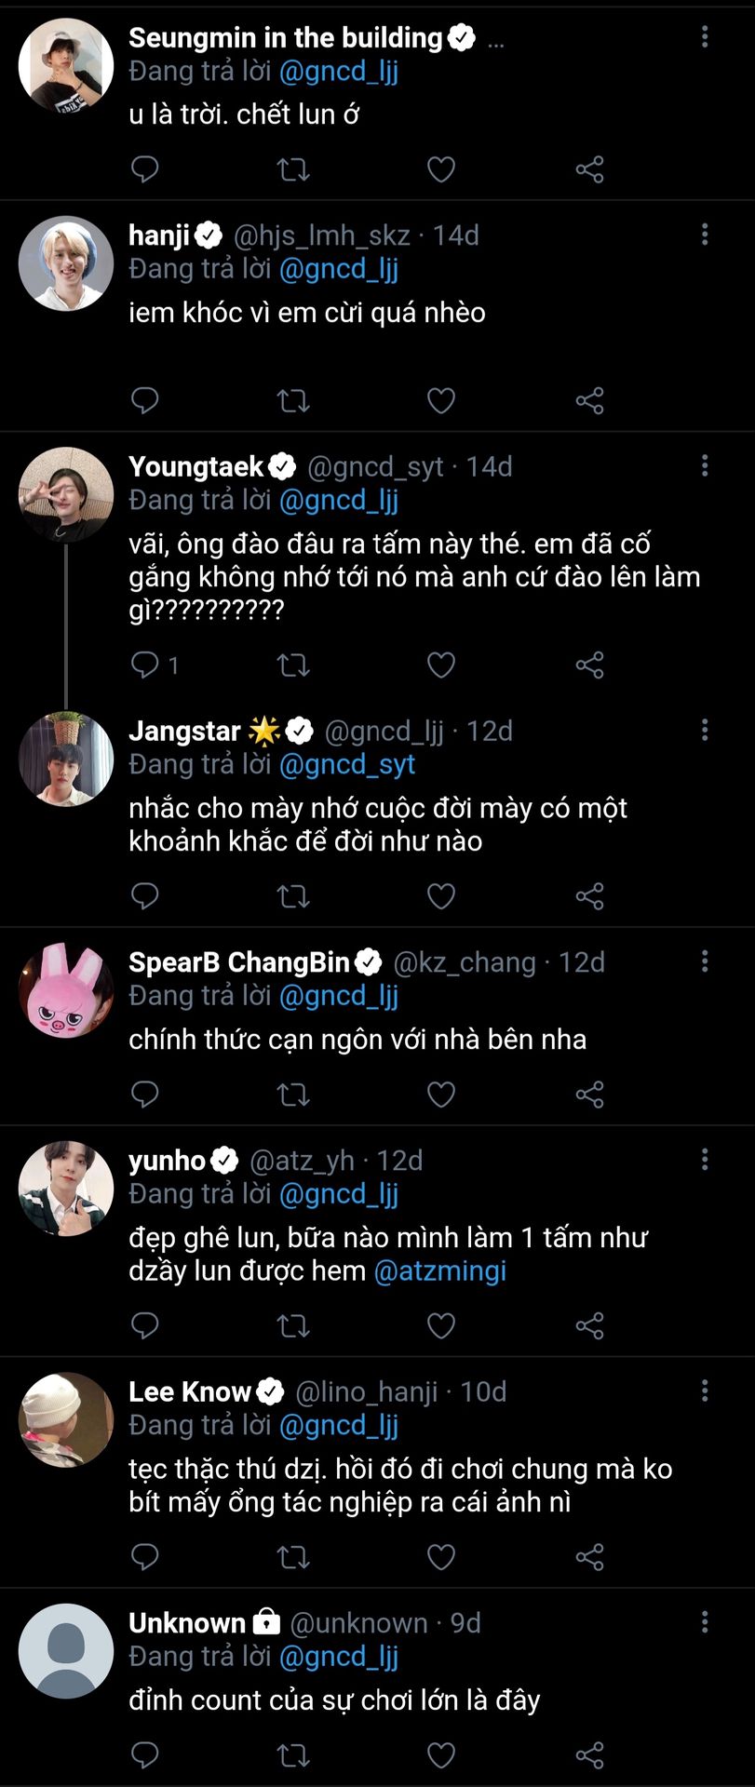The height and width of the screenshot is (1787, 755).
Task: Share yunho's tweet
Action: (589, 1325)
